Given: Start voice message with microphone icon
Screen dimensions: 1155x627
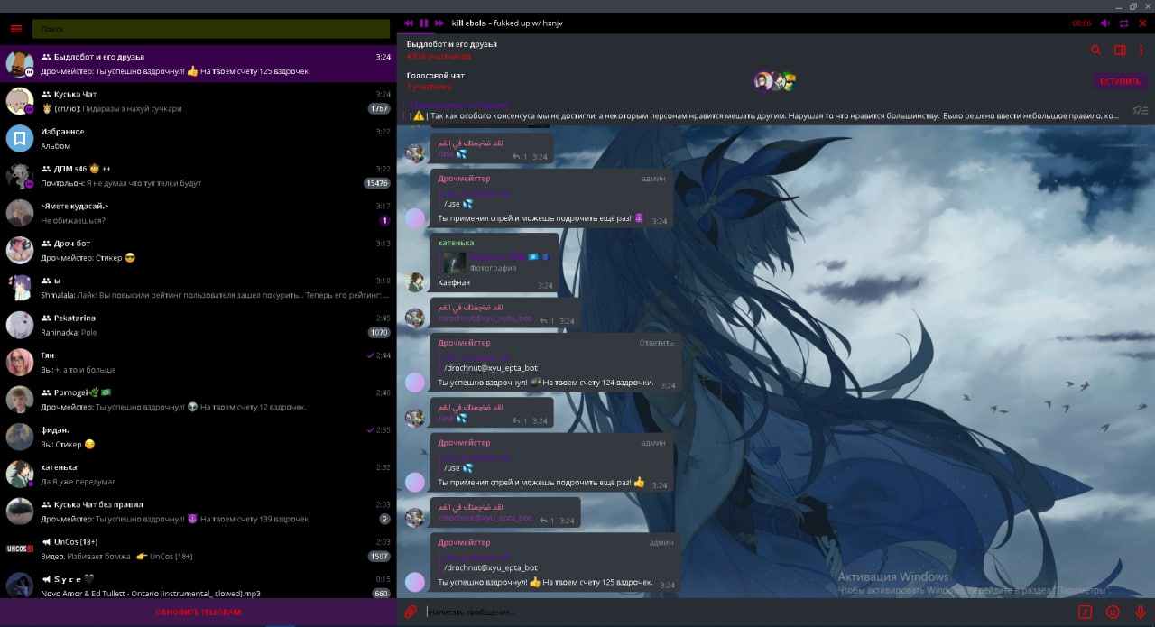Looking at the screenshot, I should tap(1140, 612).
